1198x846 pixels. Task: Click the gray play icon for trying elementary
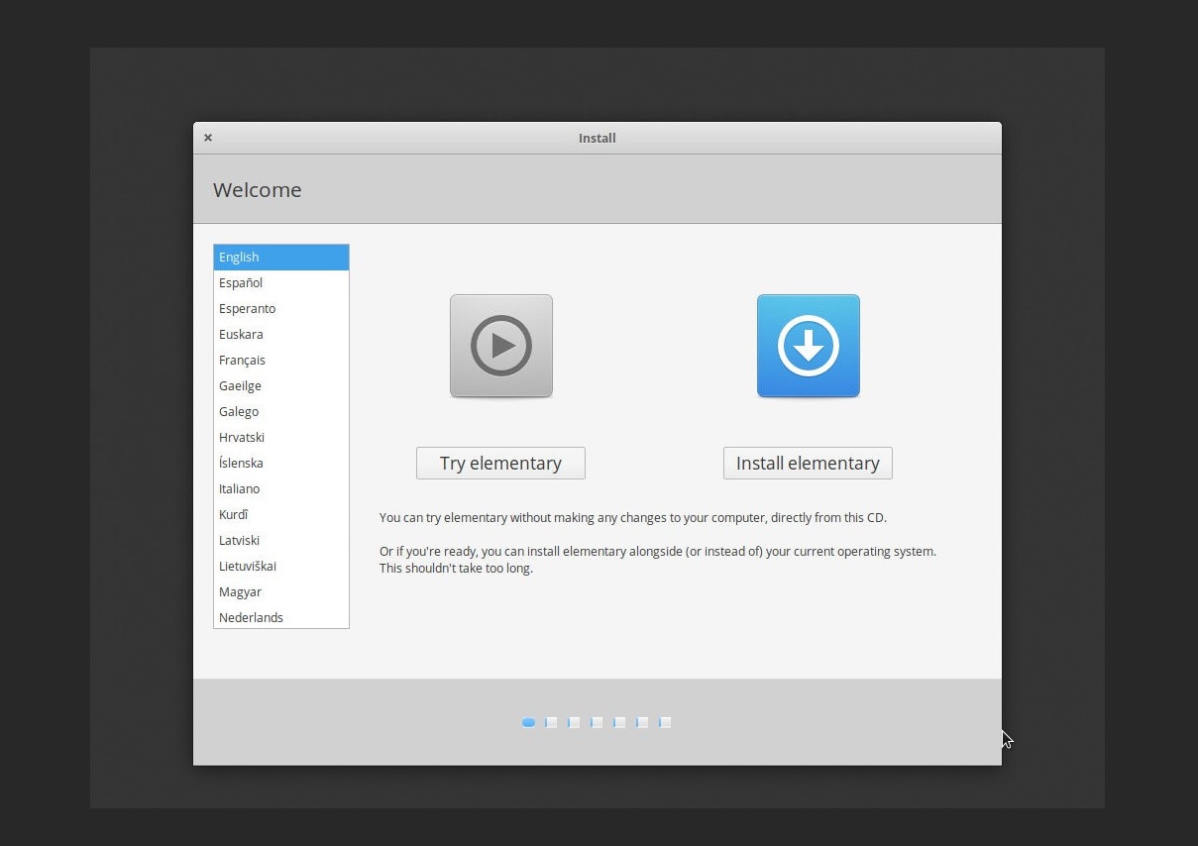pyautogui.click(x=501, y=346)
